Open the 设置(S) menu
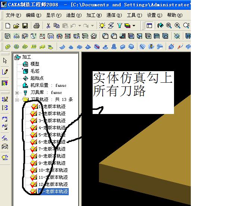Image resolution: width=239 pixels, height=206 pixels. pos(155,15)
